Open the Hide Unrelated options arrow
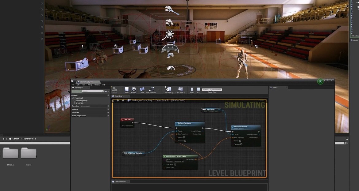 [x=159, y=90]
